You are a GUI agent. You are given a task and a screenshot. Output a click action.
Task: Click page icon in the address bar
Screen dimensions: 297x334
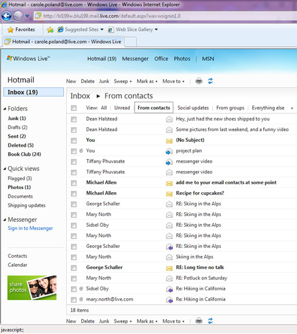(38, 16)
